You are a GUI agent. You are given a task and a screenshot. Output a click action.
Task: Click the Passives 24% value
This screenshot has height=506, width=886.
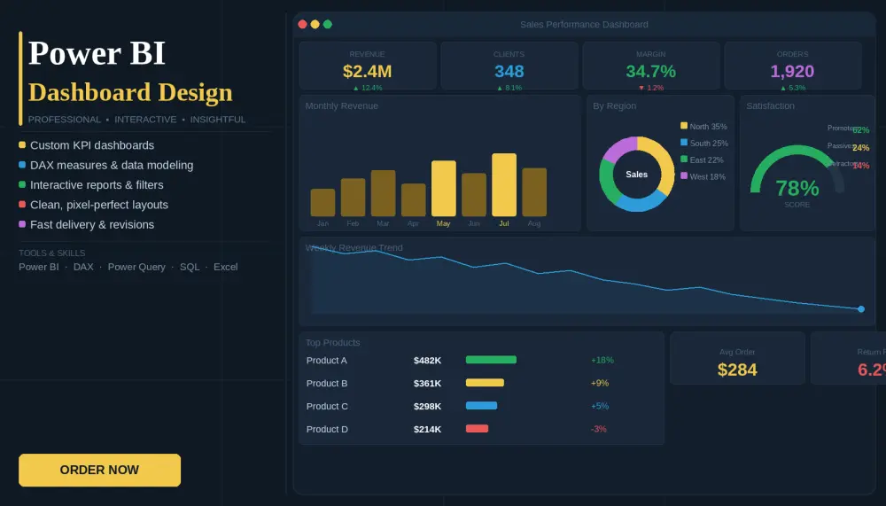click(860, 148)
